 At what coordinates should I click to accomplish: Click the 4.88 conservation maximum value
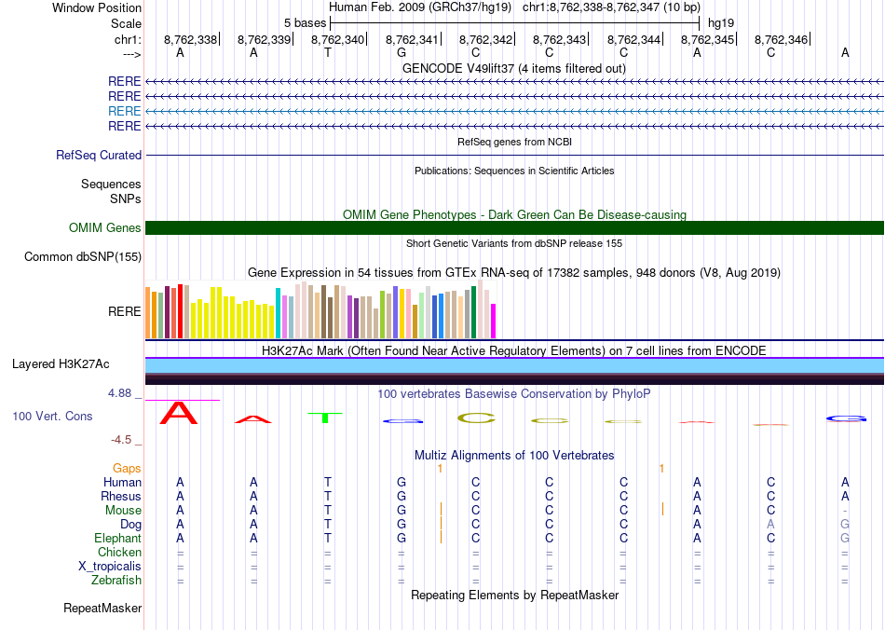(x=119, y=393)
